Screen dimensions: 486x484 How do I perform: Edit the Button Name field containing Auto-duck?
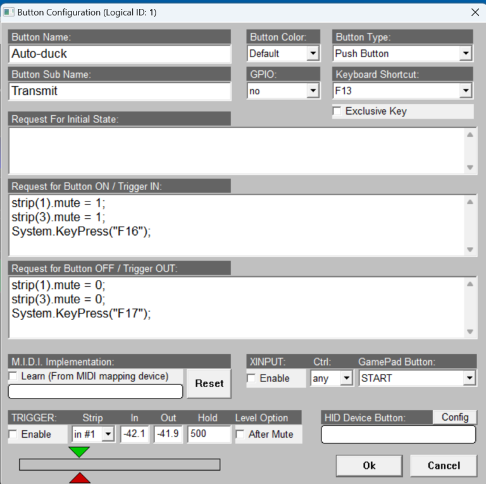click(x=120, y=54)
